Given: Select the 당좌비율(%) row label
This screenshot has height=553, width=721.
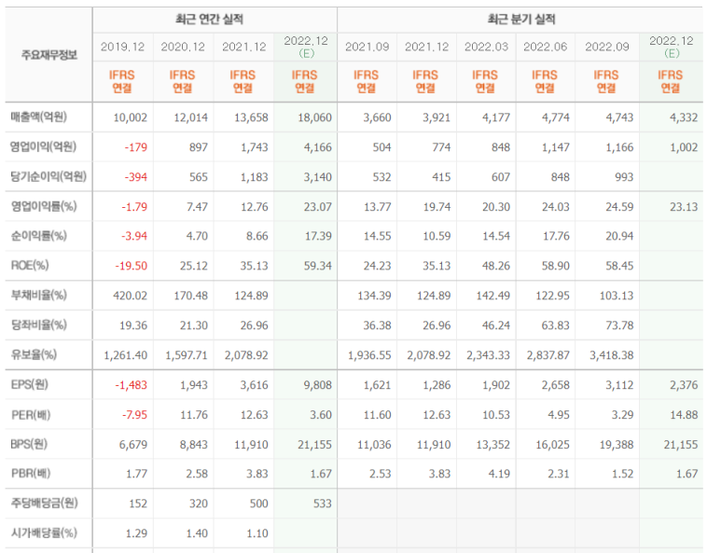Looking at the screenshot, I should pyautogui.click(x=38, y=325).
